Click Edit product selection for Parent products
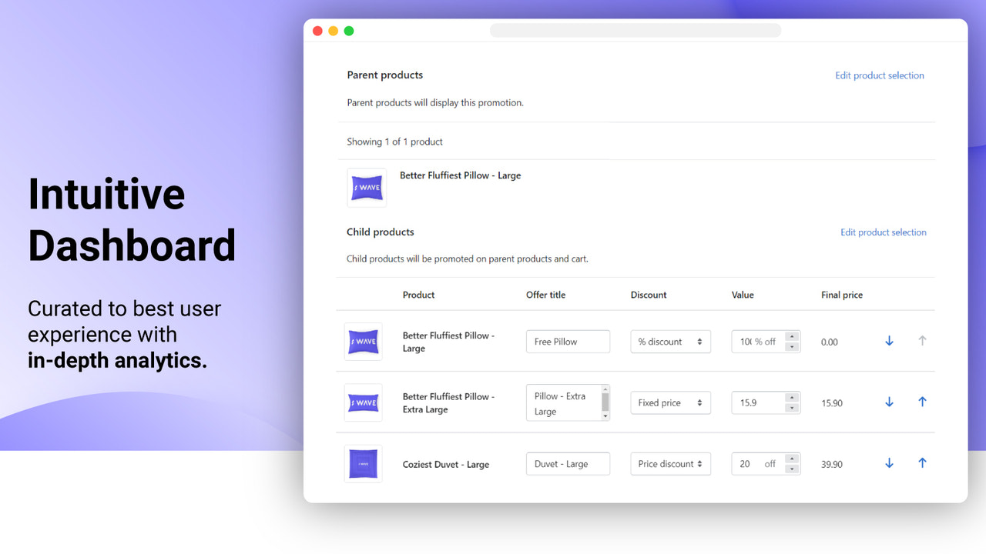This screenshot has width=986, height=554. (879, 75)
